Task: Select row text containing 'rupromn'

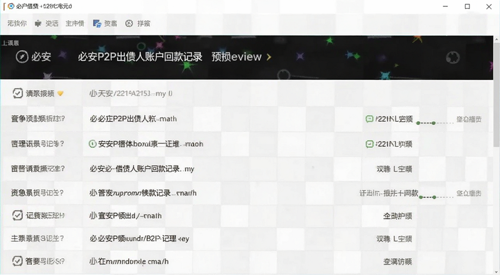Action: click(x=143, y=193)
